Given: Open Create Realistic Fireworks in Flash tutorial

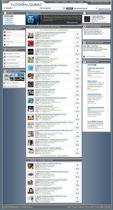Looking at the screenshot, I should tap(99, 17).
